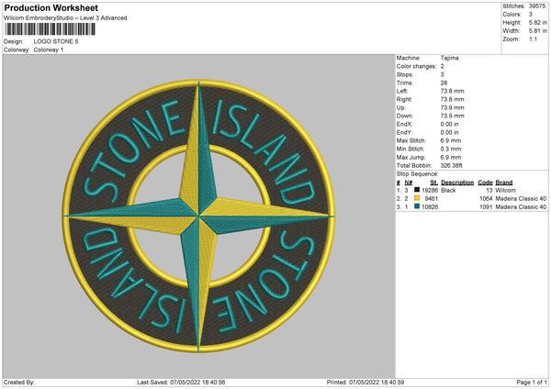This screenshot has width=551, height=389.
Task: Click the Min Stitch value 0.3 mm
Action: pos(451,149)
